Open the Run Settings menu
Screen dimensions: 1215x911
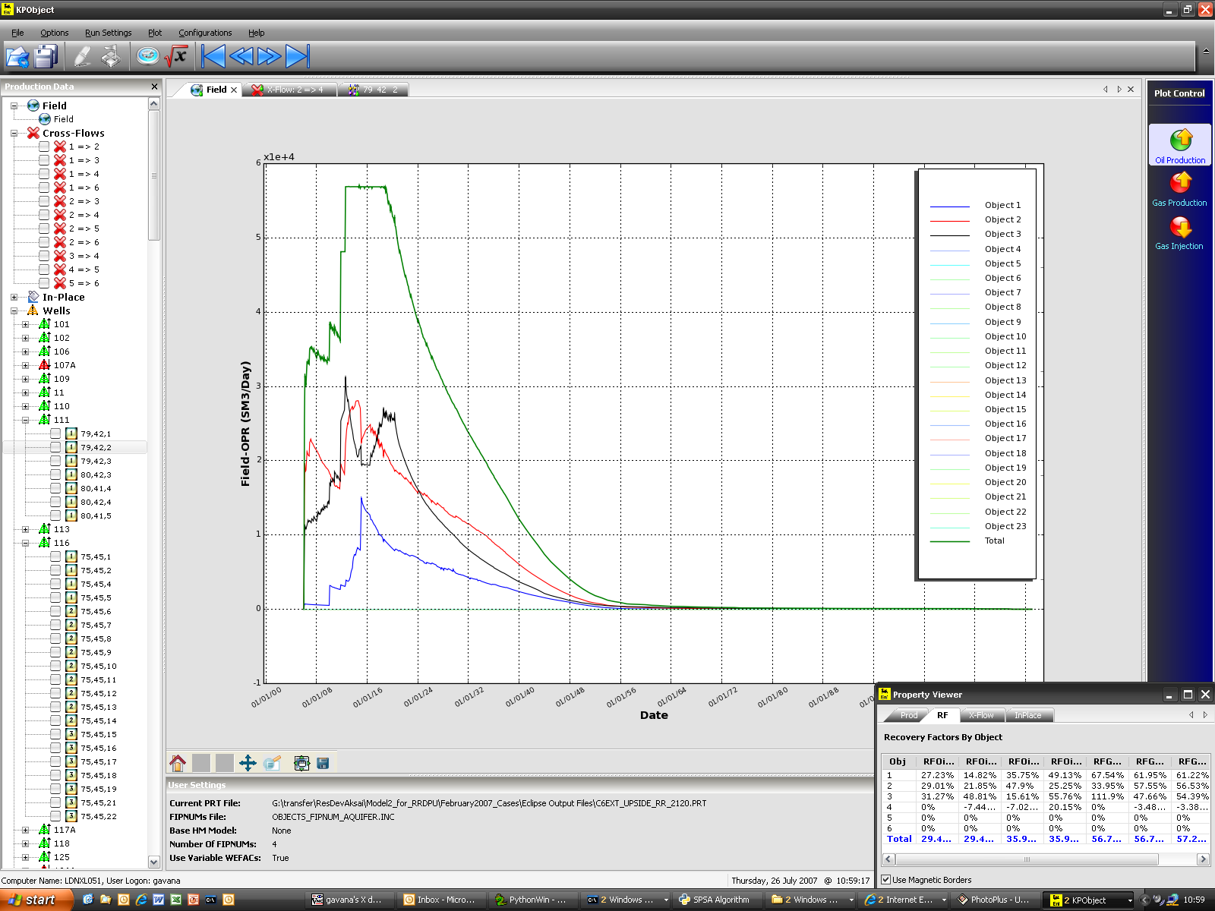pyautogui.click(x=108, y=33)
